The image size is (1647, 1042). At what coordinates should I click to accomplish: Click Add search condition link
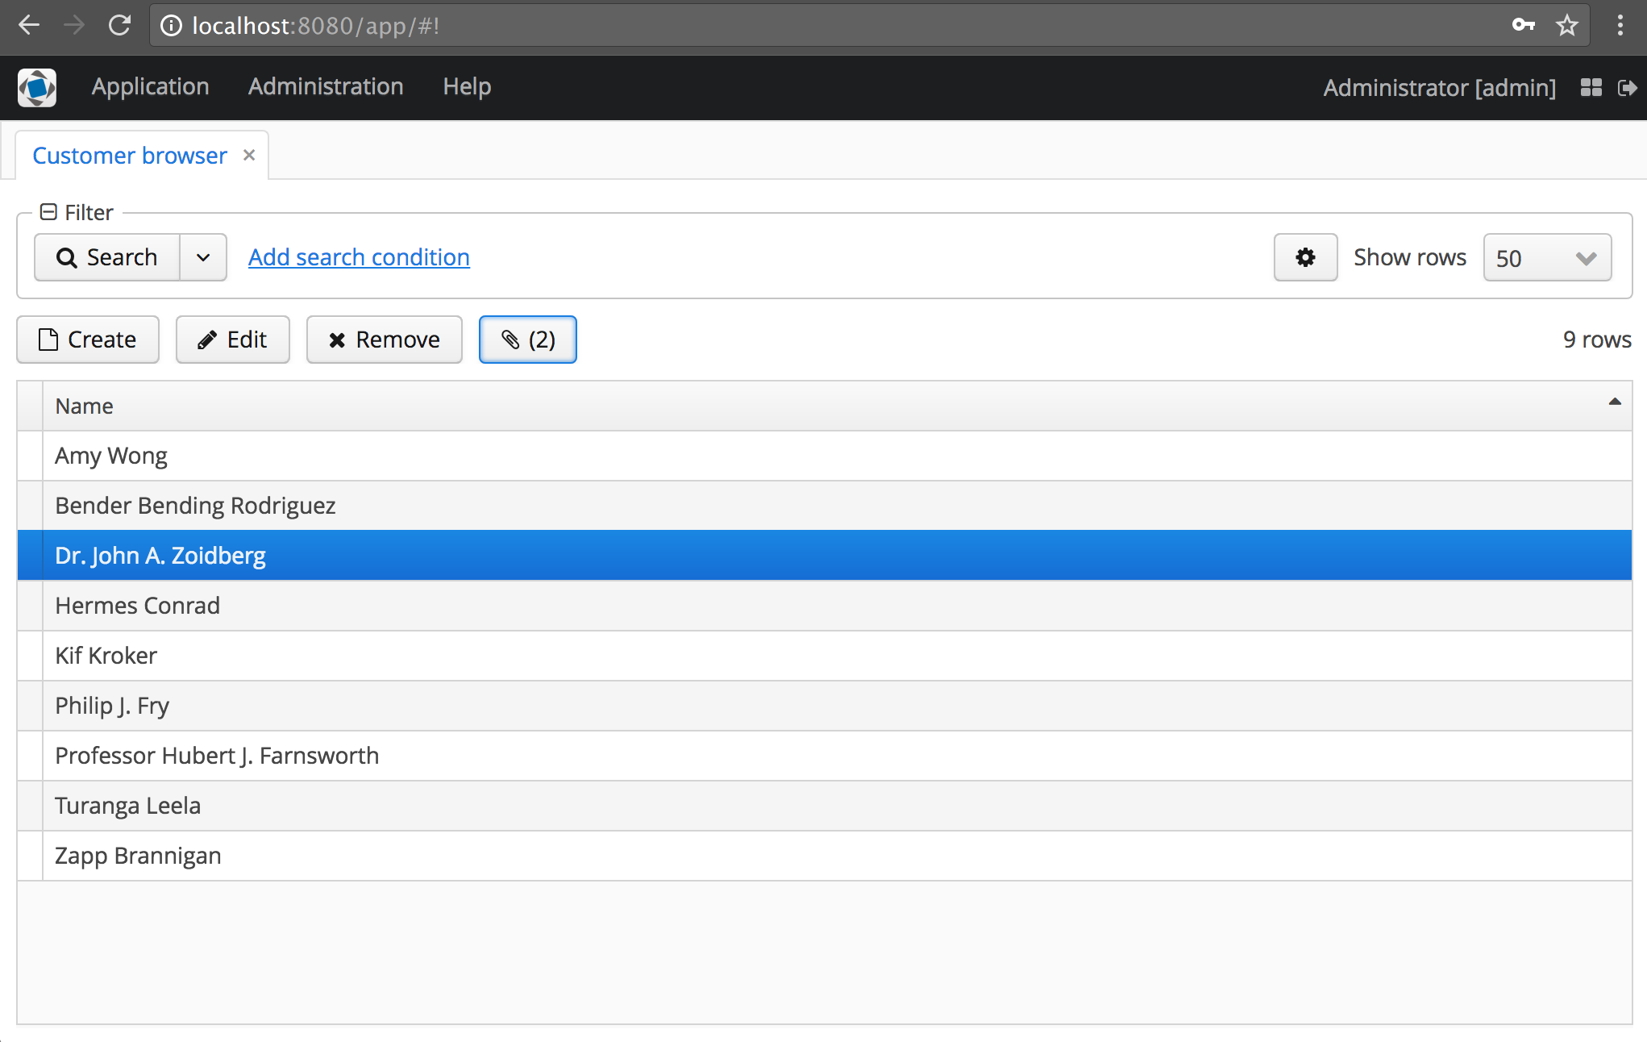click(359, 257)
